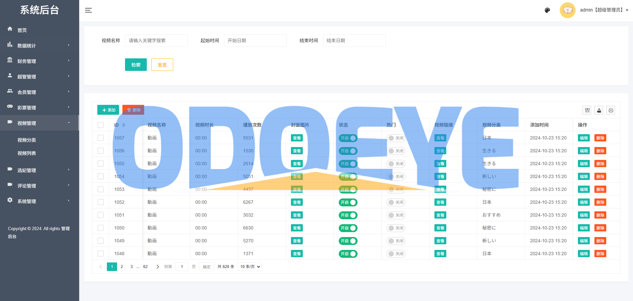Click the hamburger menu collapse icon
This screenshot has height=301, width=633.
pyautogui.click(x=88, y=10)
